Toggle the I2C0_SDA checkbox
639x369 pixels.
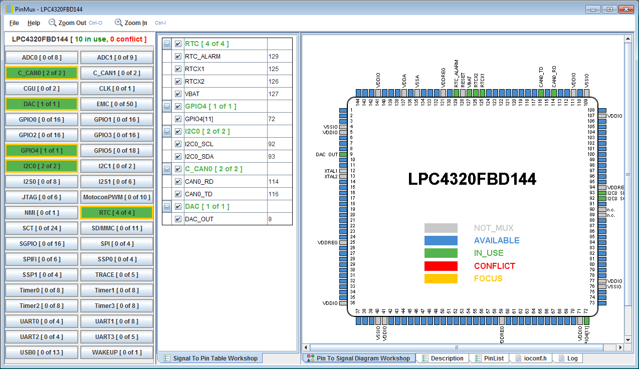tap(178, 157)
